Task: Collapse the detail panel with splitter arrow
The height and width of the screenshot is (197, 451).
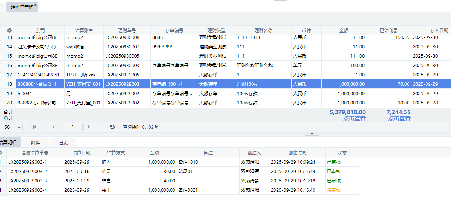Action: click(311, 134)
